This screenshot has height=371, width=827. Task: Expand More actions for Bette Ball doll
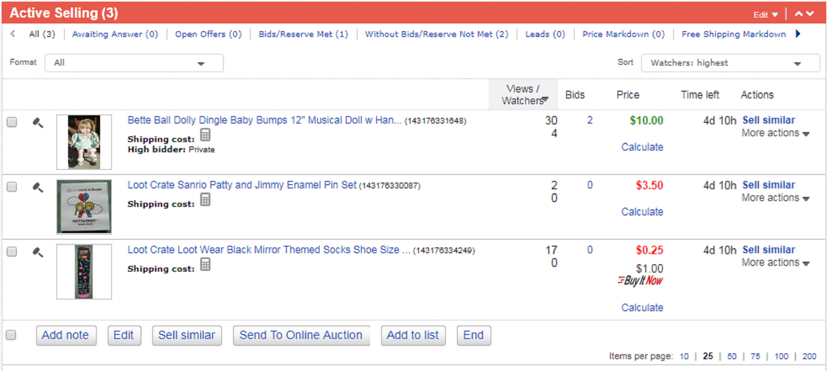click(775, 133)
